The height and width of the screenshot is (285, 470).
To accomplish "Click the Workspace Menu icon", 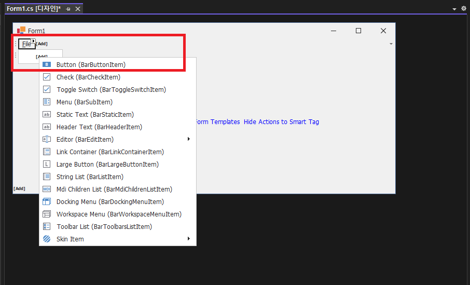I will coord(47,214).
